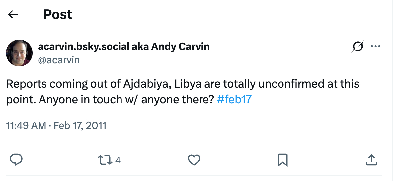Click the 11:49 AM timestamp
This screenshot has height=181, width=403.
click(x=26, y=126)
